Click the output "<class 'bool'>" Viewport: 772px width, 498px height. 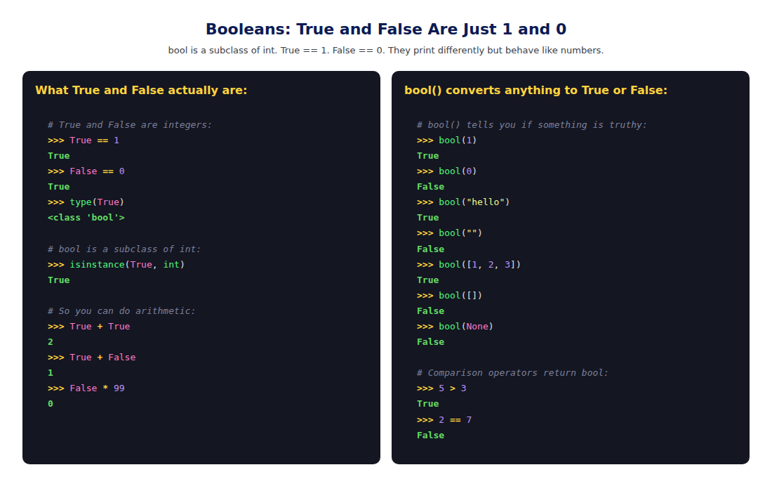(x=86, y=218)
